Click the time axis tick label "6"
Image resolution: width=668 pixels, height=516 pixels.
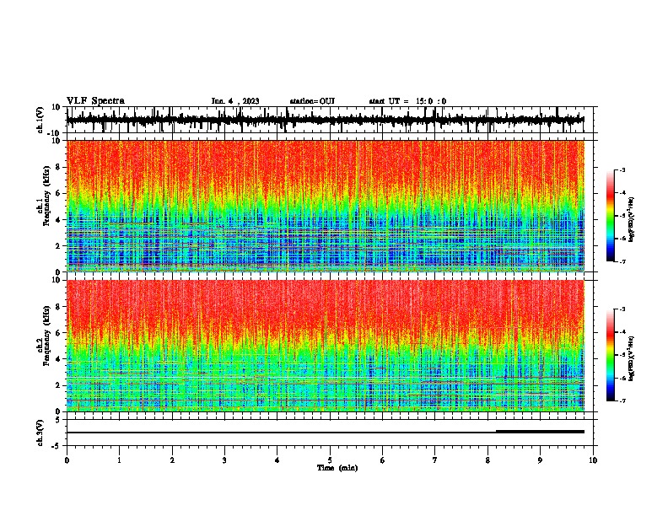coord(382,460)
